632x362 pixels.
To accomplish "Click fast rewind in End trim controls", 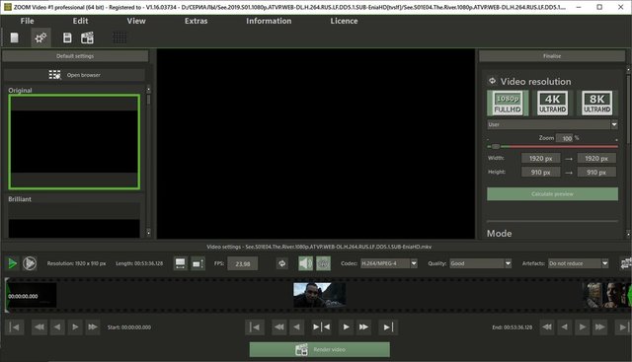I will [547, 326].
